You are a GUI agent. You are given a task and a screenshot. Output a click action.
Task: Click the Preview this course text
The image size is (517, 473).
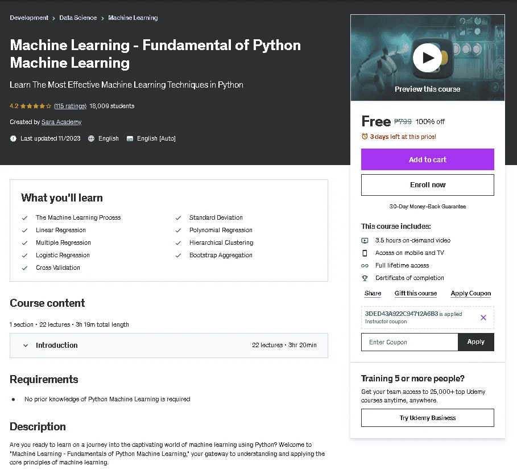427,89
